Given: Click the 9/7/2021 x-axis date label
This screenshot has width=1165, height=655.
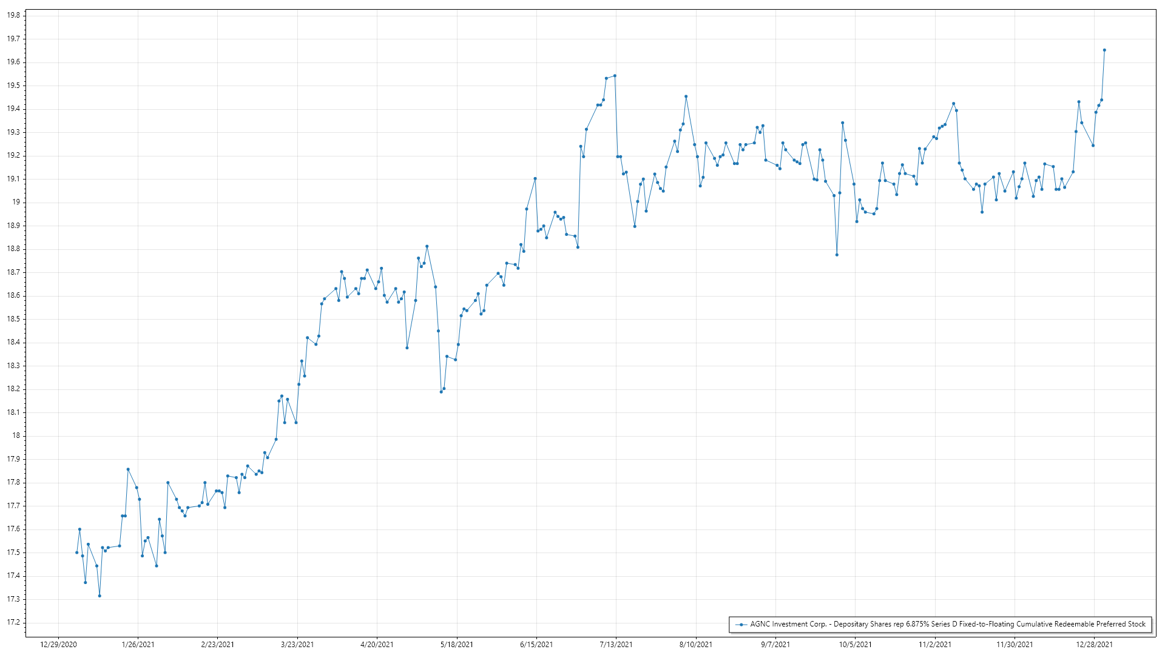Looking at the screenshot, I should (775, 644).
